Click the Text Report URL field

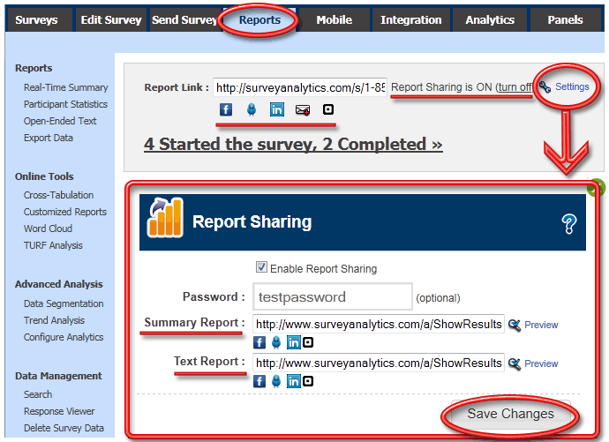pyautogui.click(x=379, y=363)
